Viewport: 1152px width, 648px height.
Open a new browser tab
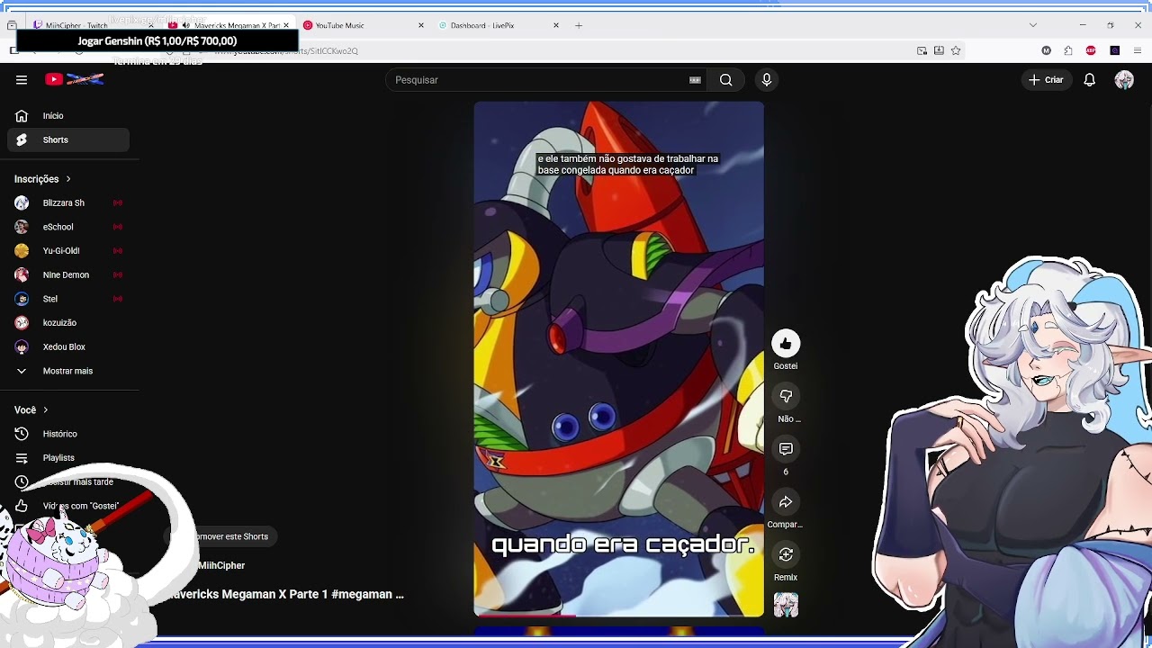click(579, 25)
